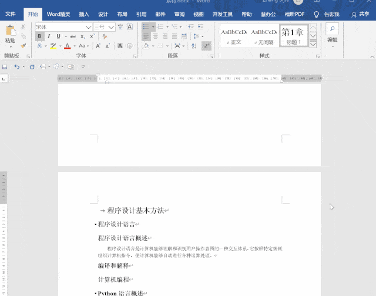This screenshot has height=296, width=376.
Task: Apply the 正文 Normal style
Action: coord(234,36)
